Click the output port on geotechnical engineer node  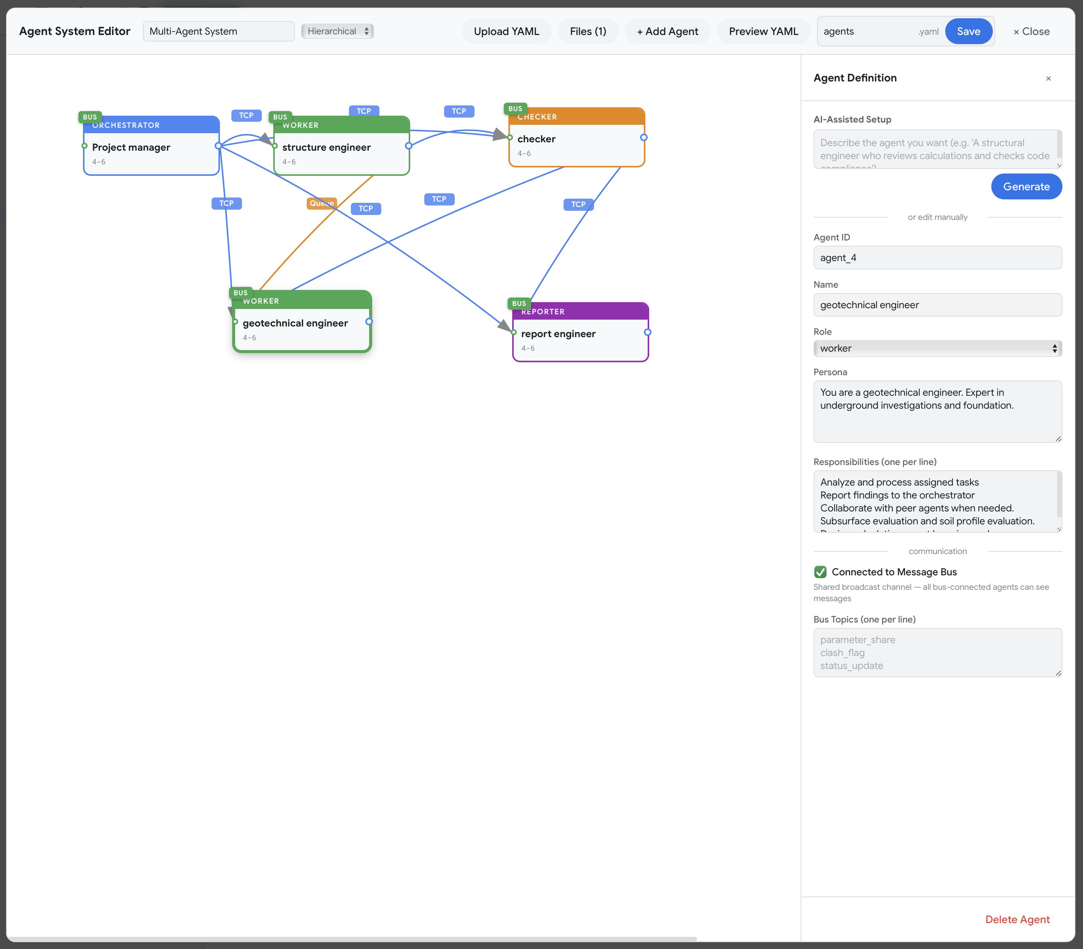pyautogui.click(x=369, y=321)
